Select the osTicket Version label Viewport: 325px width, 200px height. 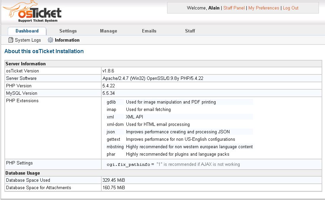click(22, 71)
